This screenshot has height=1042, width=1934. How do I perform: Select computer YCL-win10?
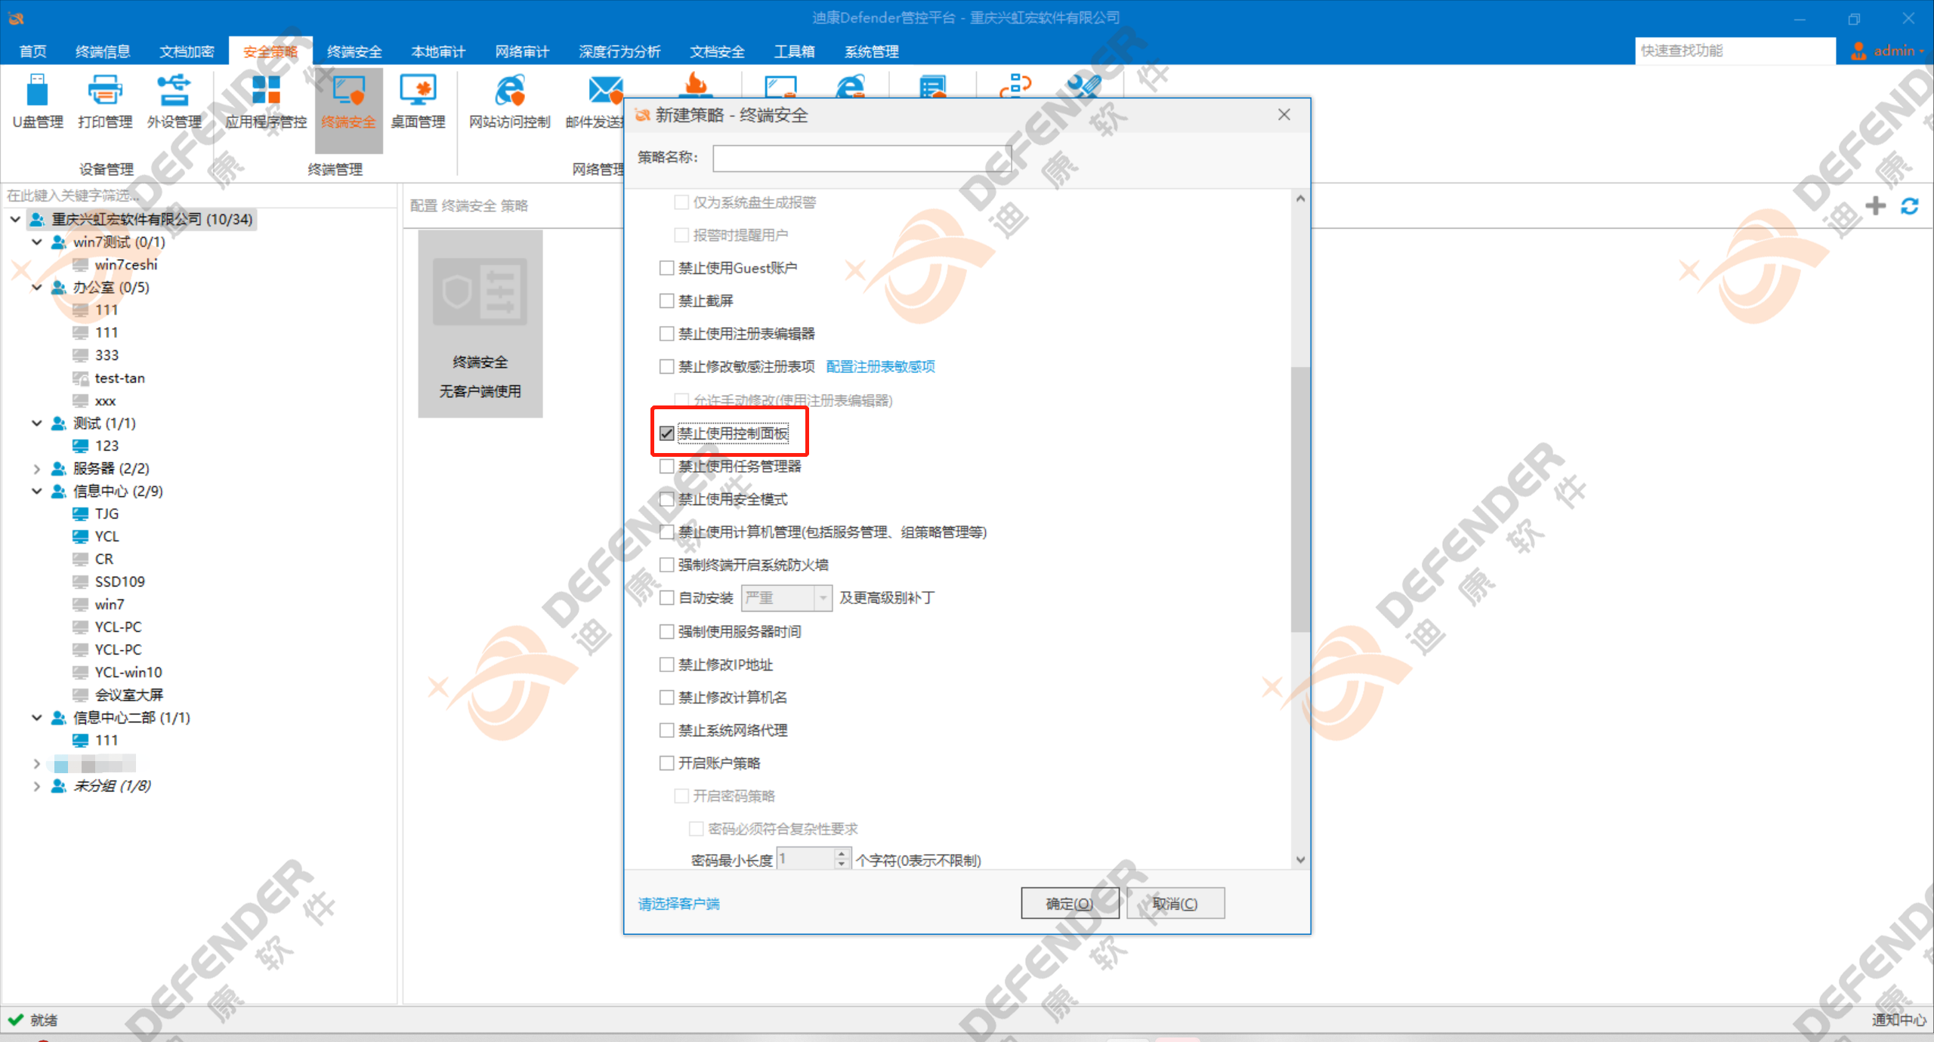(128, 672)
